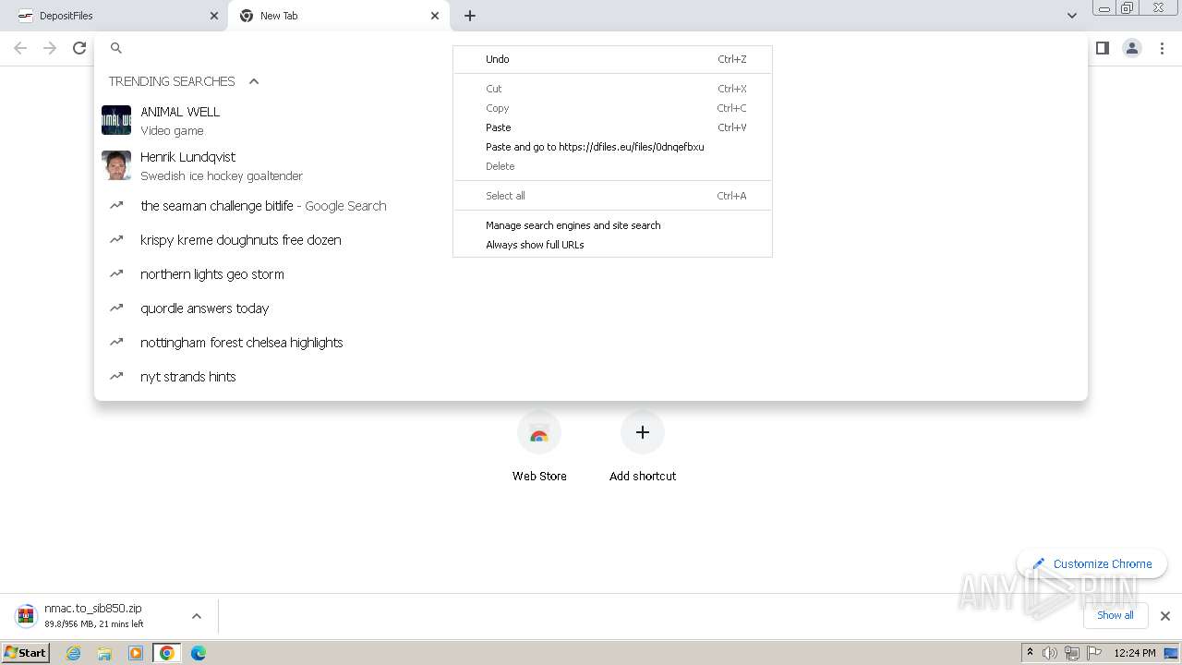
Task: Choose 'krispy kreme doughnuts free dozen' suggestion
Action: [591, 240]
